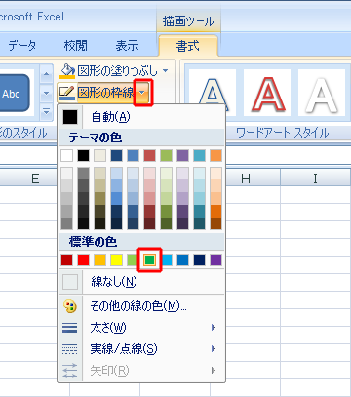This screenshot has width=351, height=397.
Task: Open the 表示 ribbon tab
Action: pos(127,46)
